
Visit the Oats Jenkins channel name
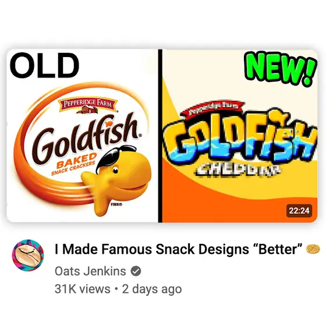tap(90, 271)
